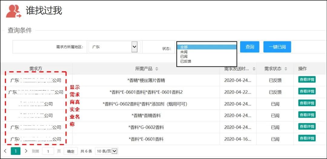Viewport: 327px width, 159px height.
Task: Select page number 1 in pagination
Action: 16,151
